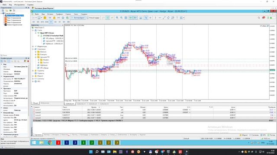Click New Folder icon in Подключения panel
The image size is (277, 155).
point(6,10)
